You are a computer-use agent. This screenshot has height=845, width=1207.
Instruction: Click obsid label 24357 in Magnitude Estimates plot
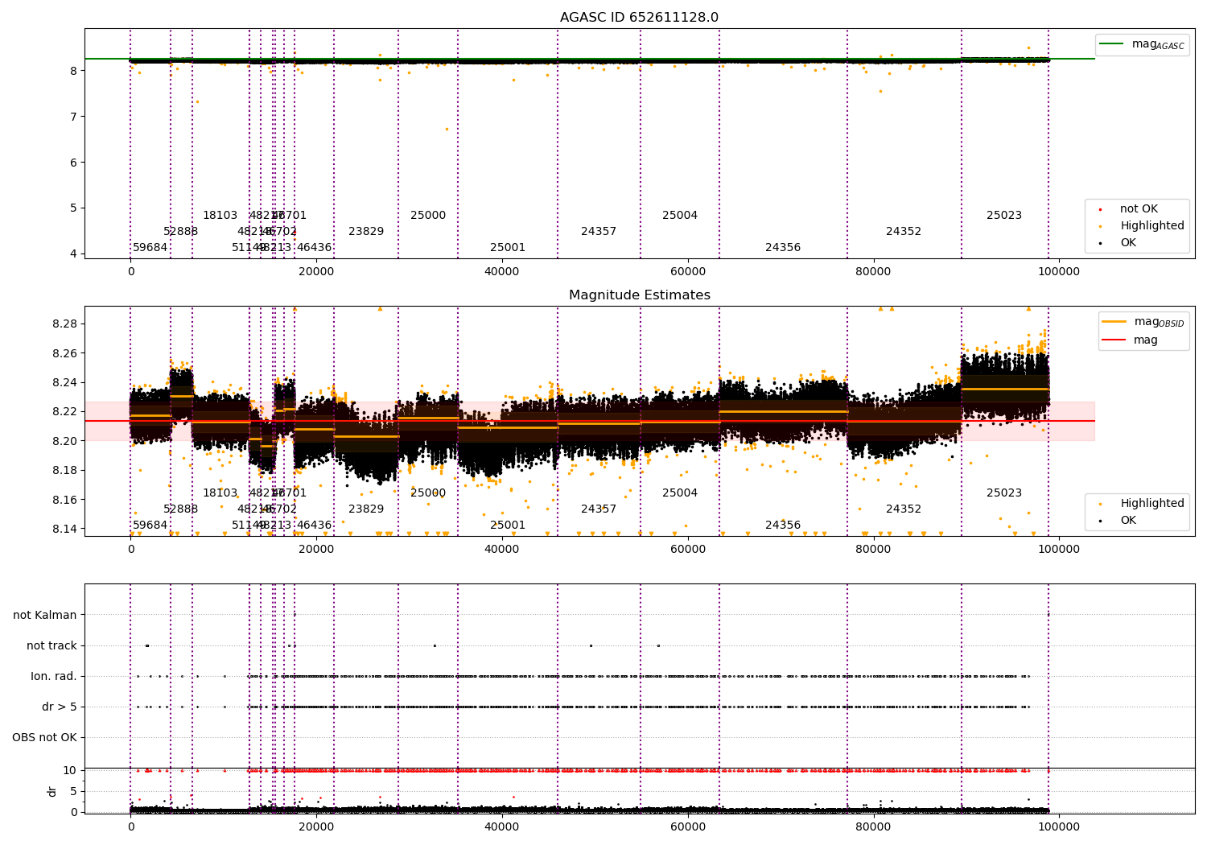tap(599, 509)
